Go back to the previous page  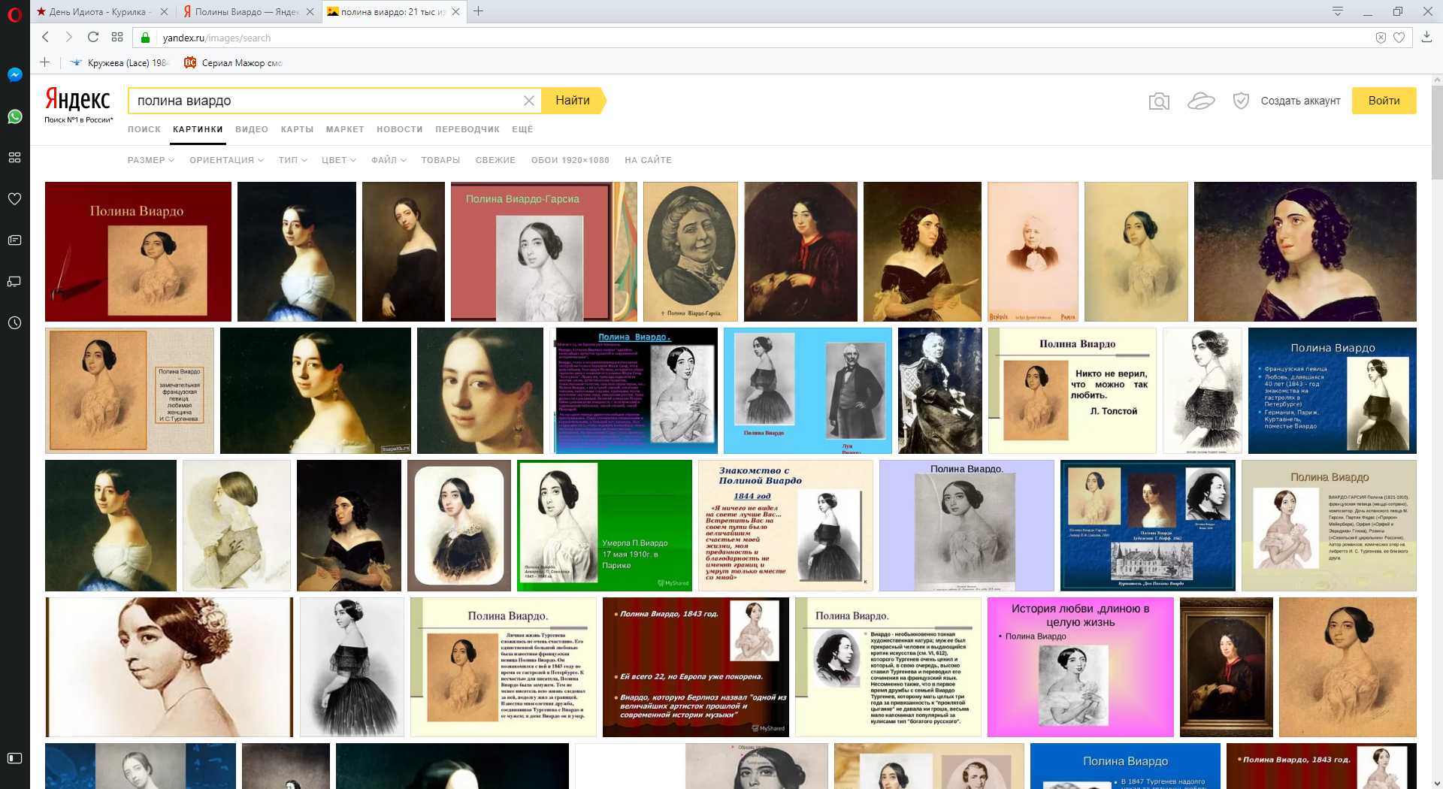46,37
